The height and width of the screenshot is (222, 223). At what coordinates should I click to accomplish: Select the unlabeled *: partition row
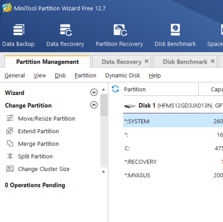(173, 135)
